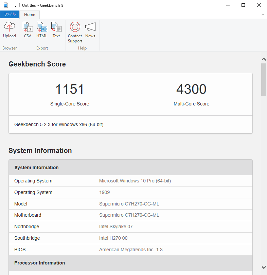Click the Browser ribbon group label
Viewport: 267px width, 275px height.
10,48
